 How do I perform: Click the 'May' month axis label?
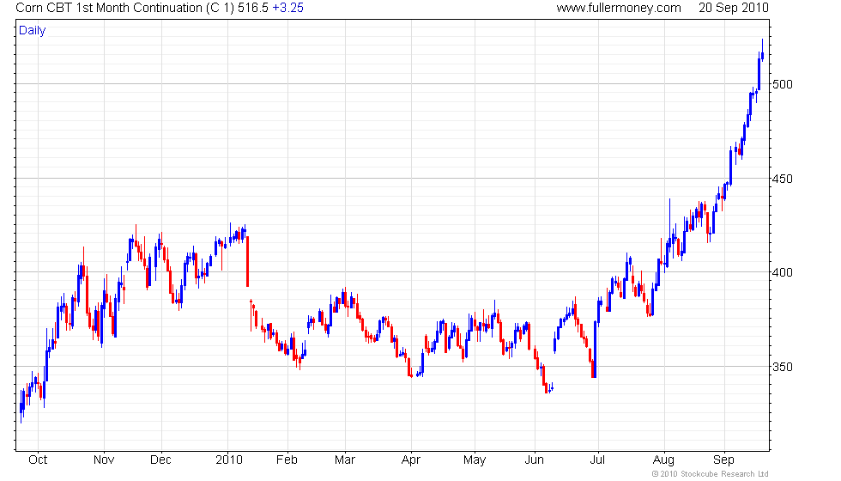(x=475, y=460)
